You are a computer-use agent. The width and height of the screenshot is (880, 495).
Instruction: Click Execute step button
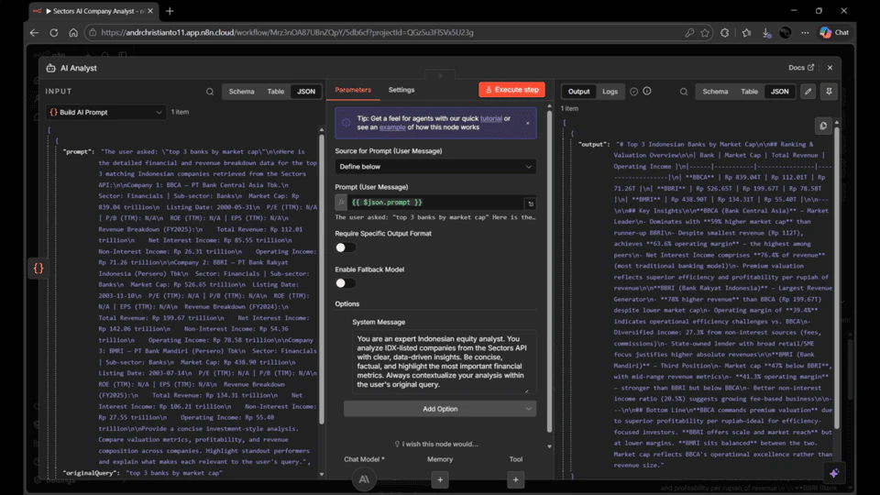click(511, 90)
